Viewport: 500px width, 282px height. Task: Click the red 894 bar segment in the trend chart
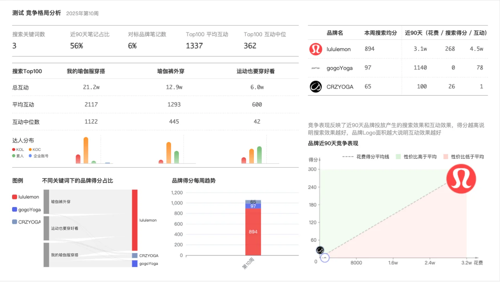coord(253,232)
